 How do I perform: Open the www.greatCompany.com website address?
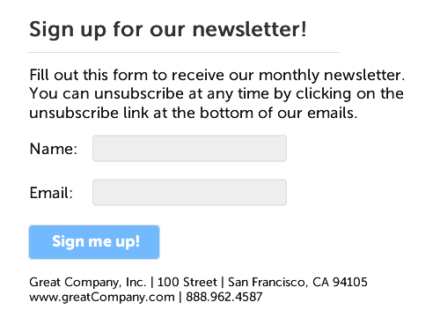[x=102, y=298]
